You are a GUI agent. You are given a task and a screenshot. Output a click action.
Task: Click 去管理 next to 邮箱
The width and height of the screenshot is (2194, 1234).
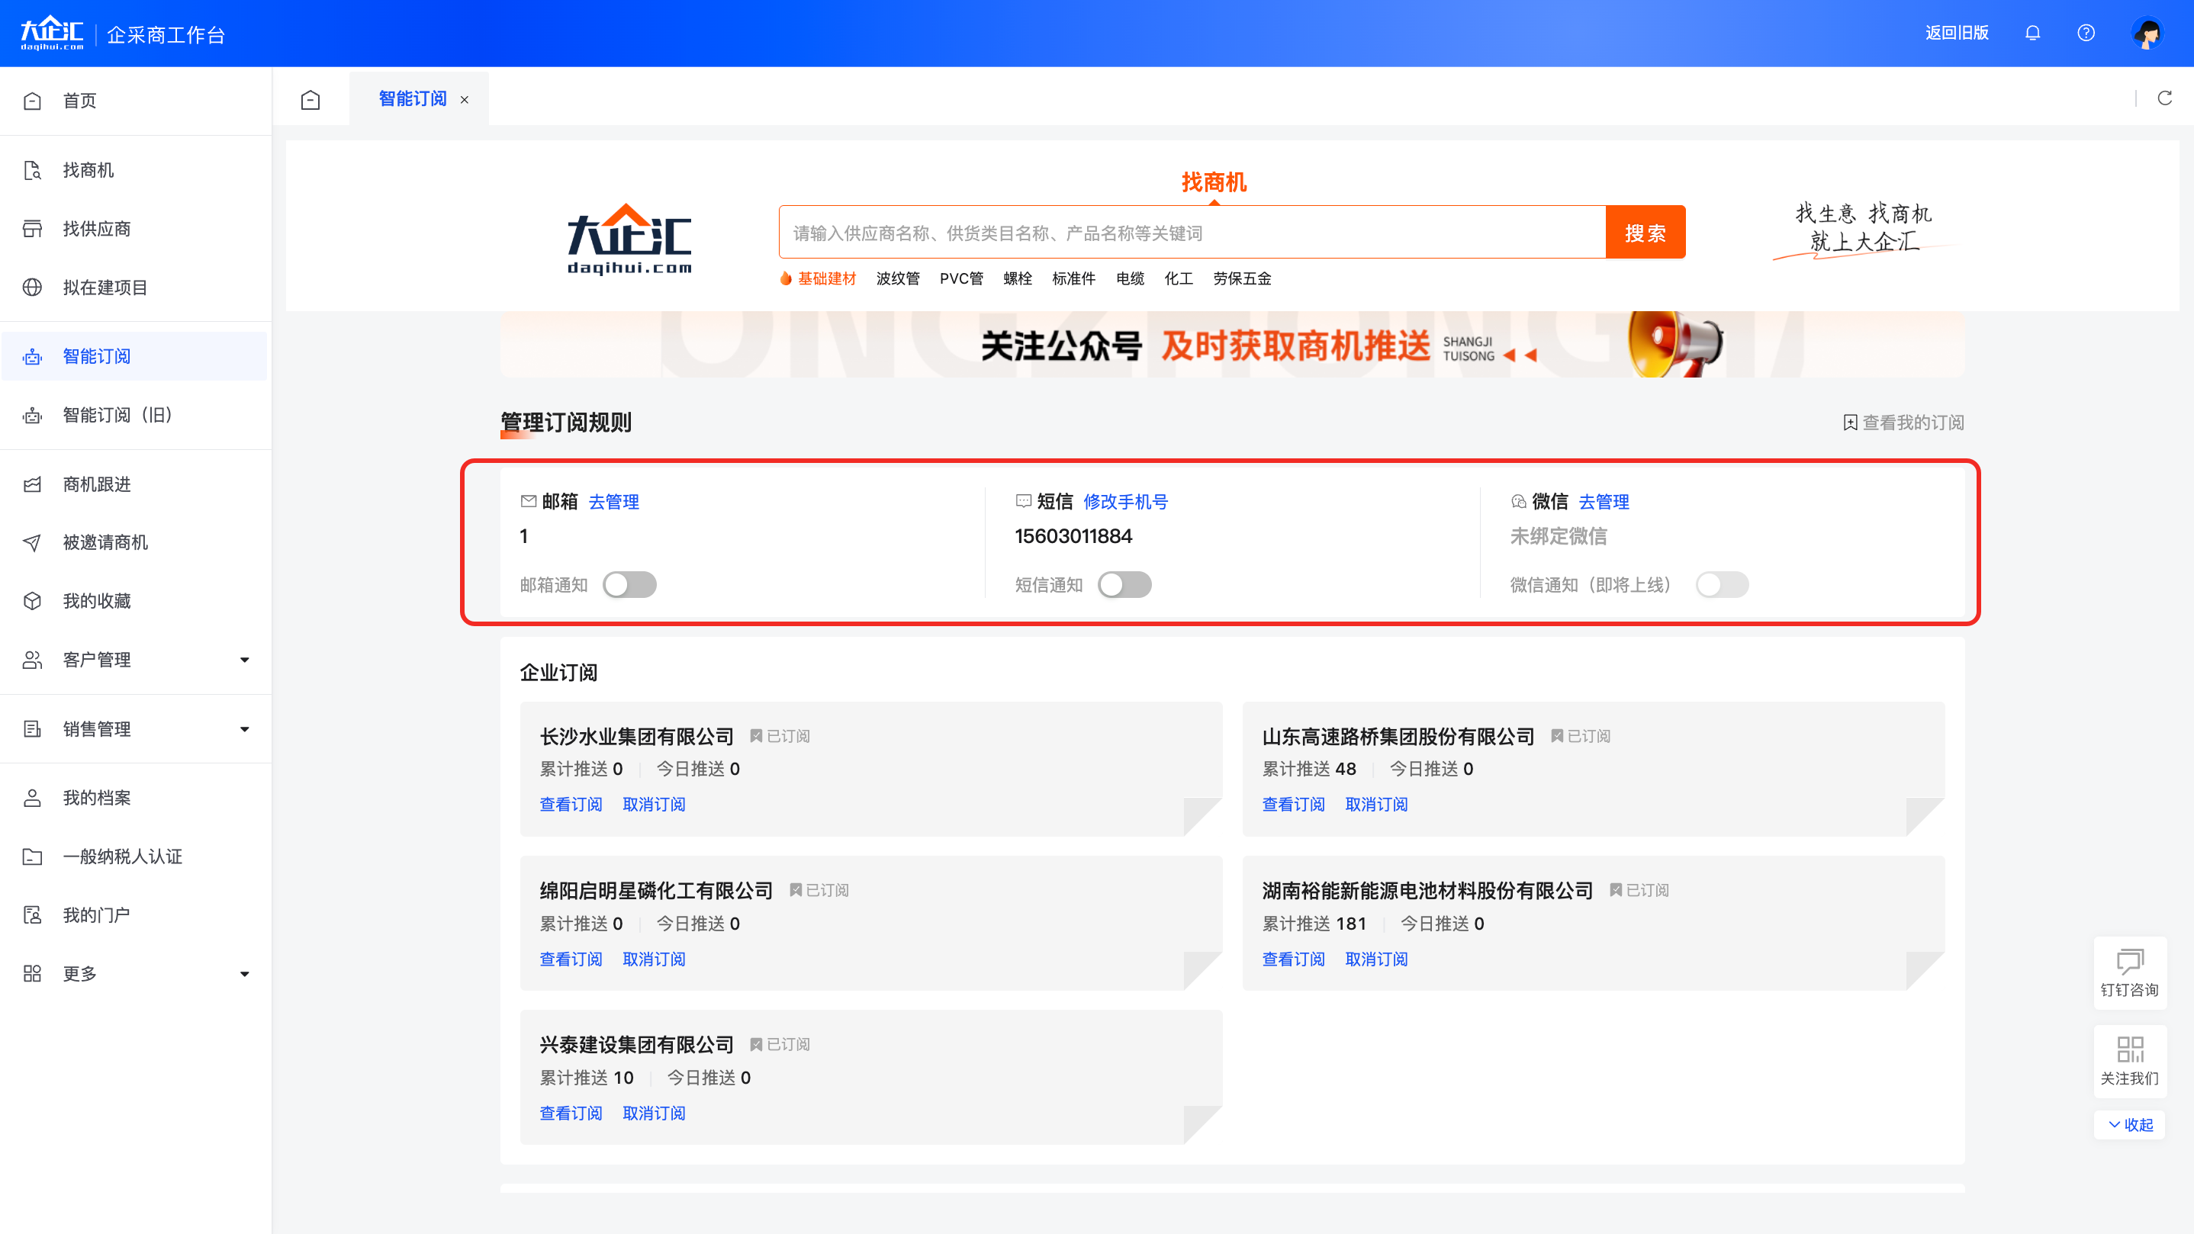(613, 502)
